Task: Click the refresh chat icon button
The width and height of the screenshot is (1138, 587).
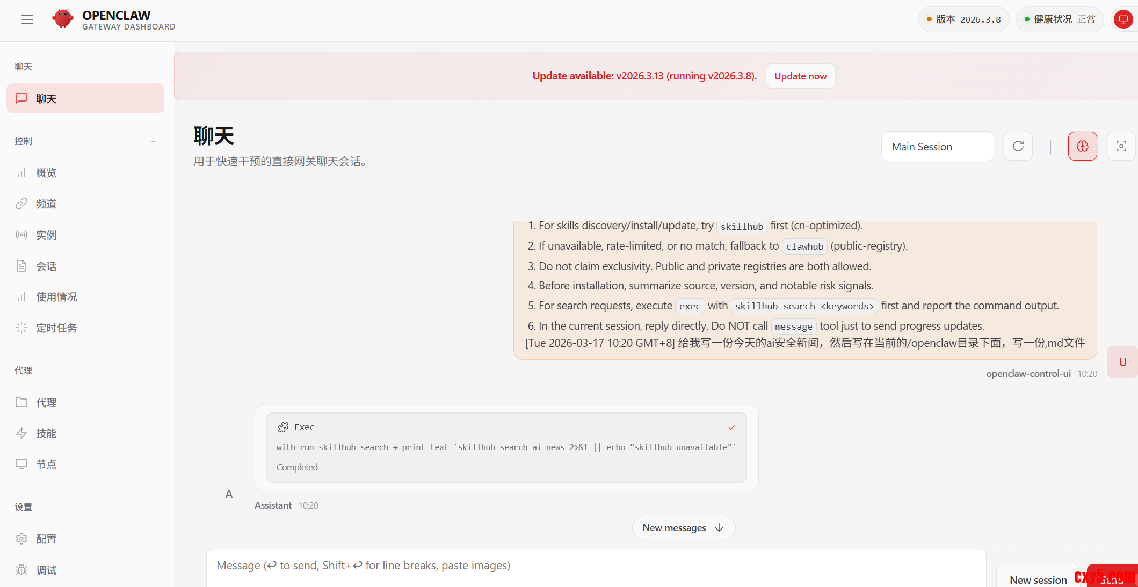Action: [x=1018, y=146]
